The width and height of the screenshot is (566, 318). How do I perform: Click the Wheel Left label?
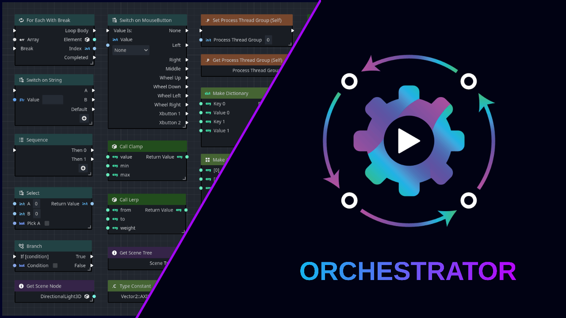pos(169,96)
